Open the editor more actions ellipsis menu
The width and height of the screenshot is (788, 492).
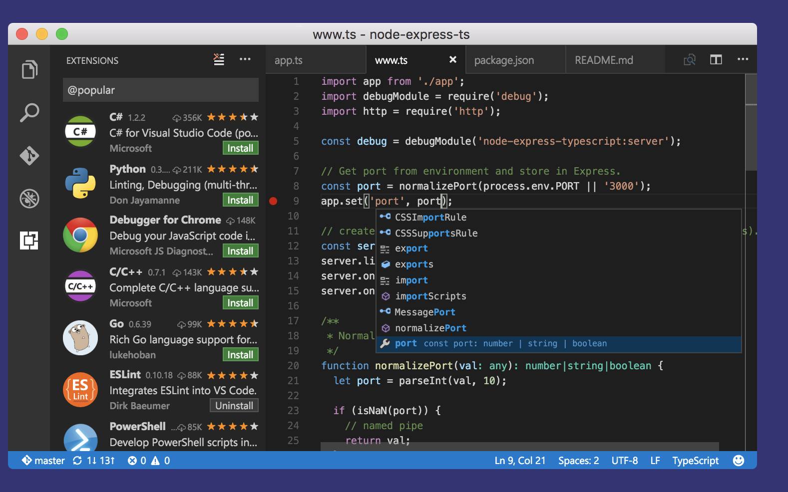click(743, 59)
